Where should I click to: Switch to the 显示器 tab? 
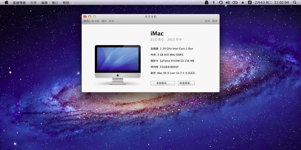tap(95, 21)
